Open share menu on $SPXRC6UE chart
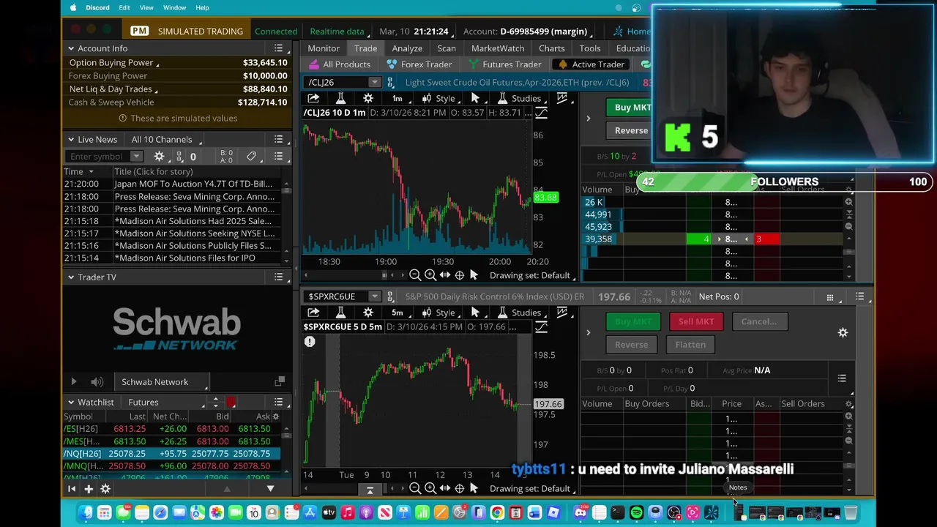937x527 pixels. pos(313,313)
